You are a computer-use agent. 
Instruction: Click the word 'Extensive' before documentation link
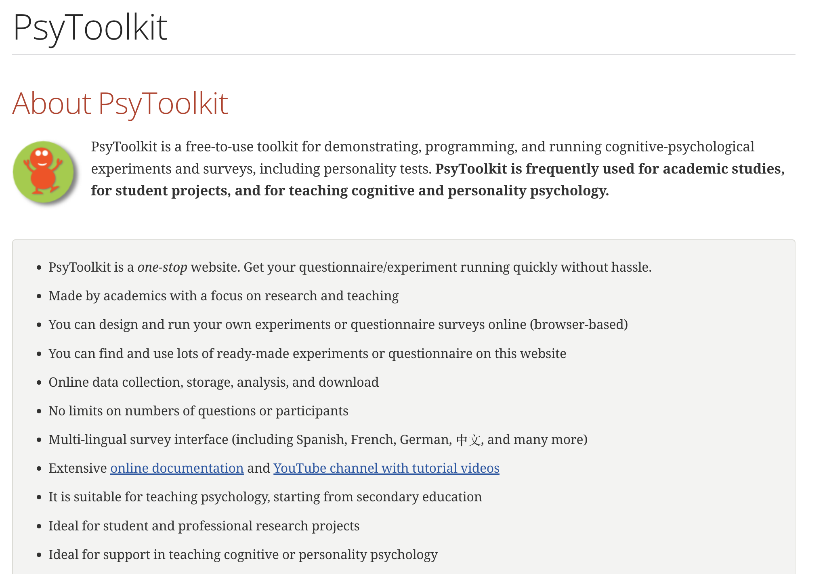[x=78, y=468]
